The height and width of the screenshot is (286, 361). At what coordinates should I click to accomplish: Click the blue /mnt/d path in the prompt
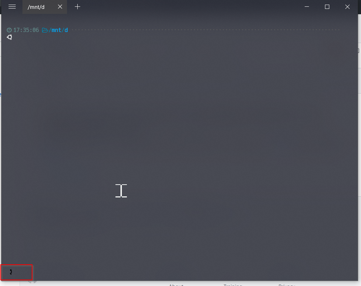(x=58, y=30)
